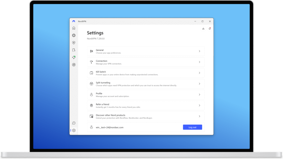Open Threat Protection shield icon
The width and height of the screenshot is (283, 159).
click(x=74, y=43)
